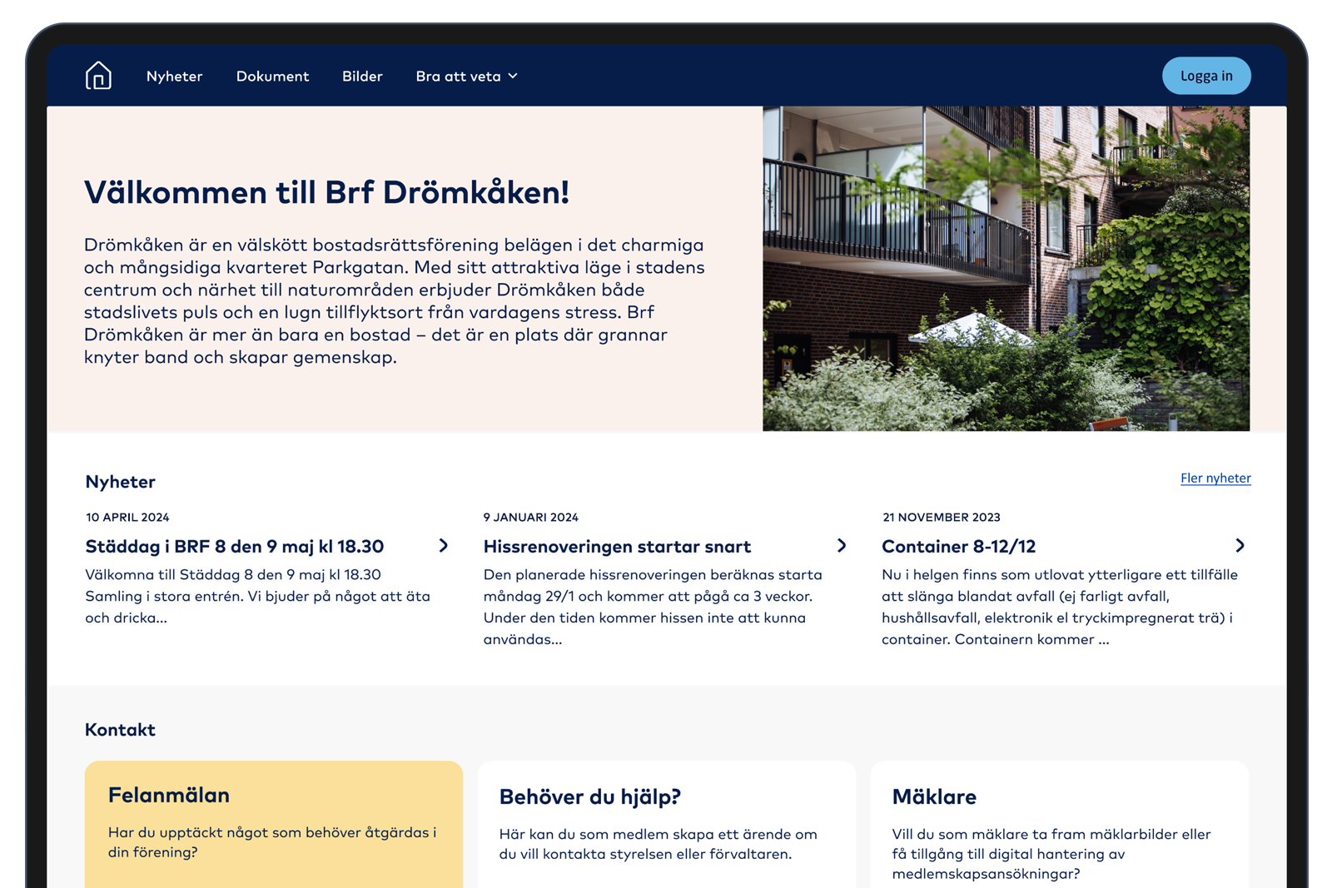Open Hissrenoveringen startar snart article headline

617,547
